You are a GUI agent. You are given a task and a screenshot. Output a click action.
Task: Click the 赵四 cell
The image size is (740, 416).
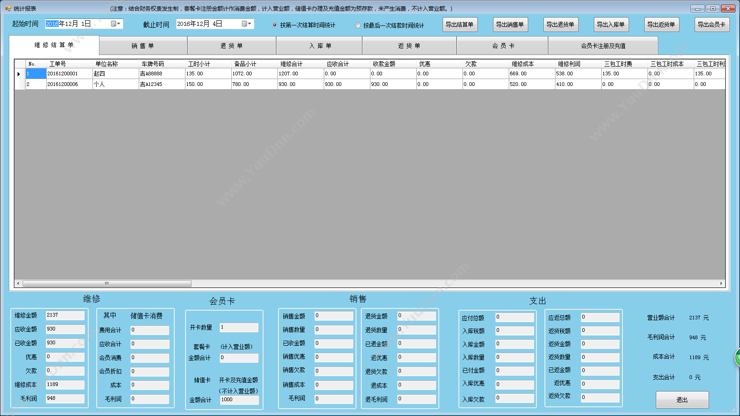[x=115, y=74]
